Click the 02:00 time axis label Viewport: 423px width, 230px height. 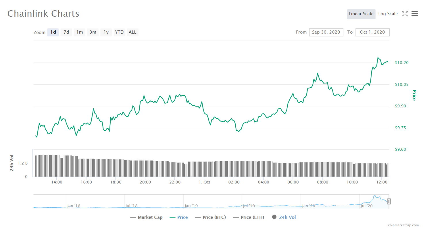pos(234,182)
